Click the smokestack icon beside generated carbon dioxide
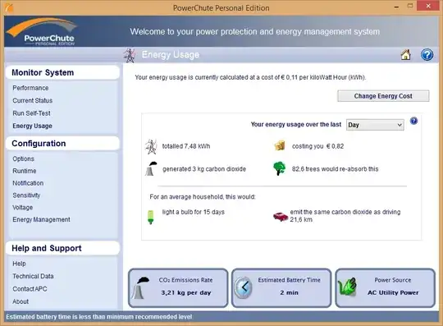The height and width of the screenshot is (326, 443). pos(151,169)
